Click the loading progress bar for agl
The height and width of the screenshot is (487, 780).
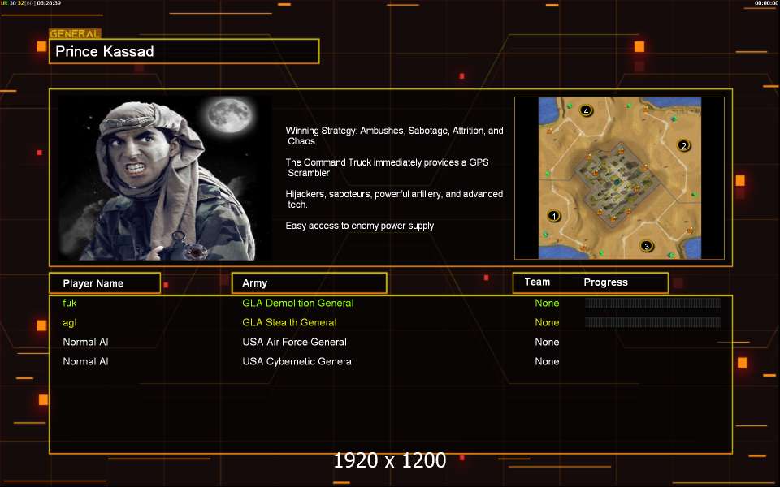coord(652,322)
